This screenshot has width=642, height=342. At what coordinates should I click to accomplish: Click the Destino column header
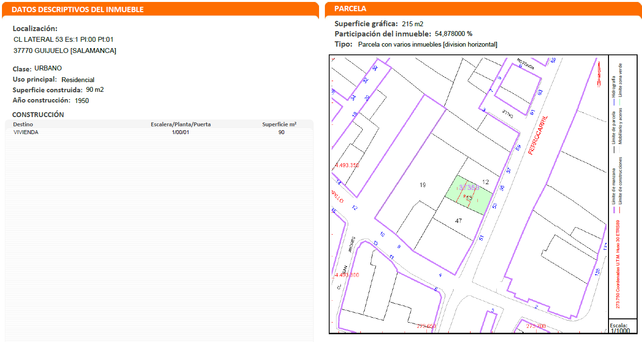point(23,124)
